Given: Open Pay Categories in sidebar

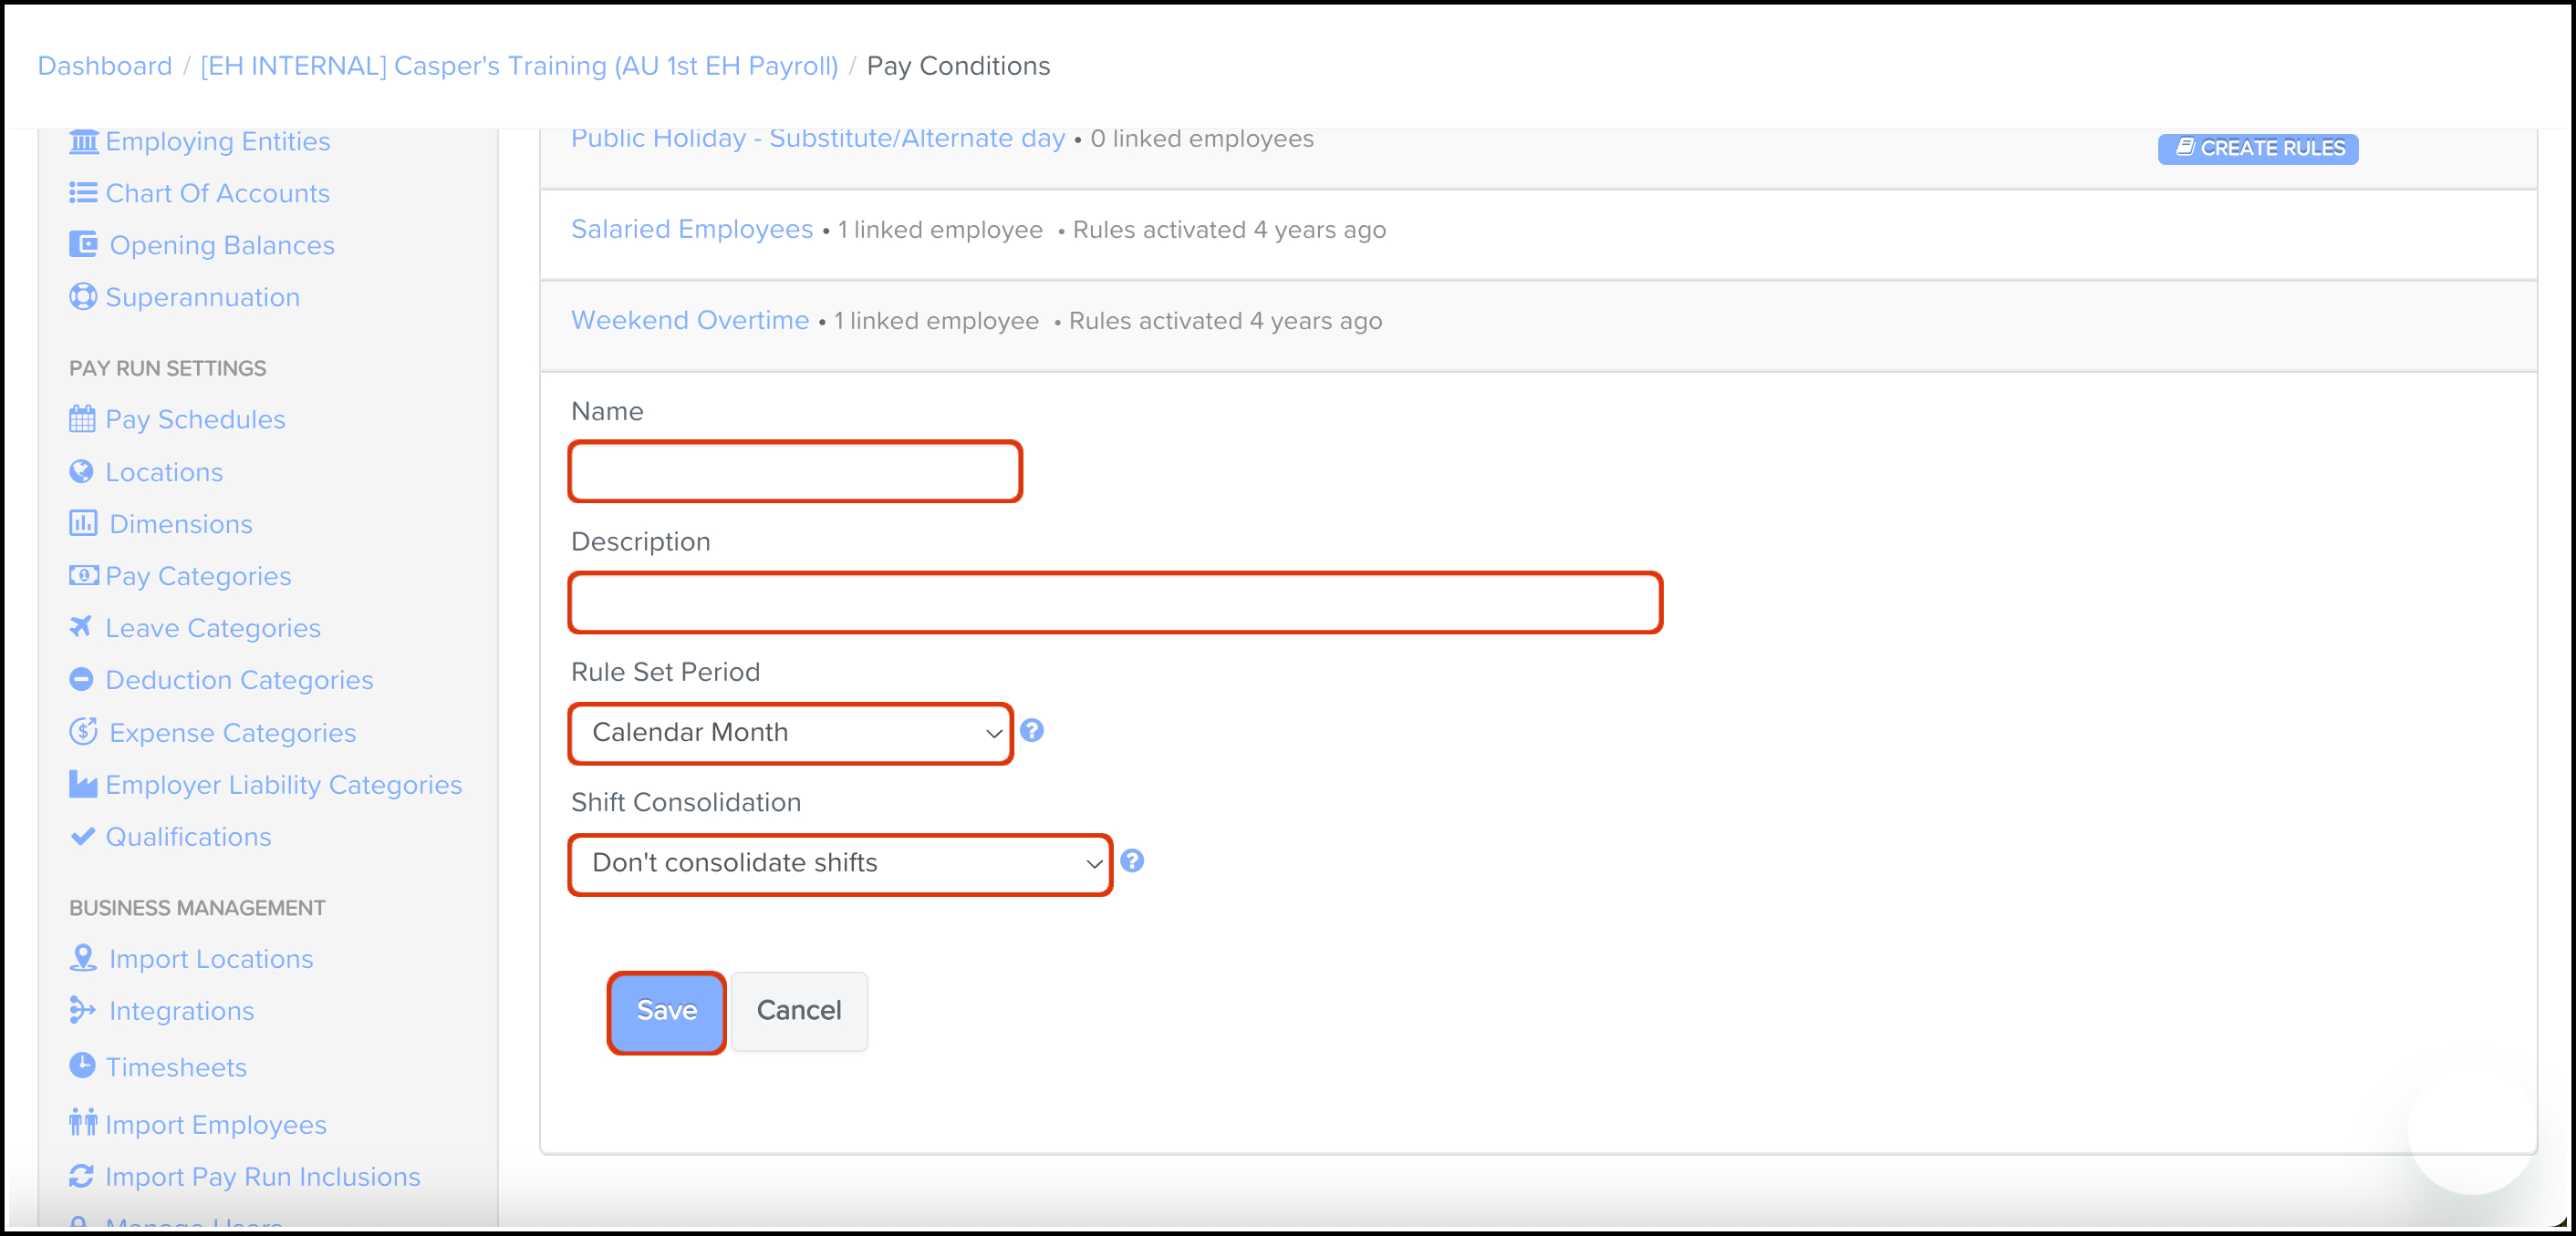Looking at the screenshot, I should pos(198,577).
